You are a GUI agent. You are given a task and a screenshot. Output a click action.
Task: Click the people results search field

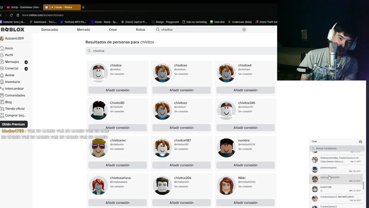pyautogui.click(x=181, y=51)
